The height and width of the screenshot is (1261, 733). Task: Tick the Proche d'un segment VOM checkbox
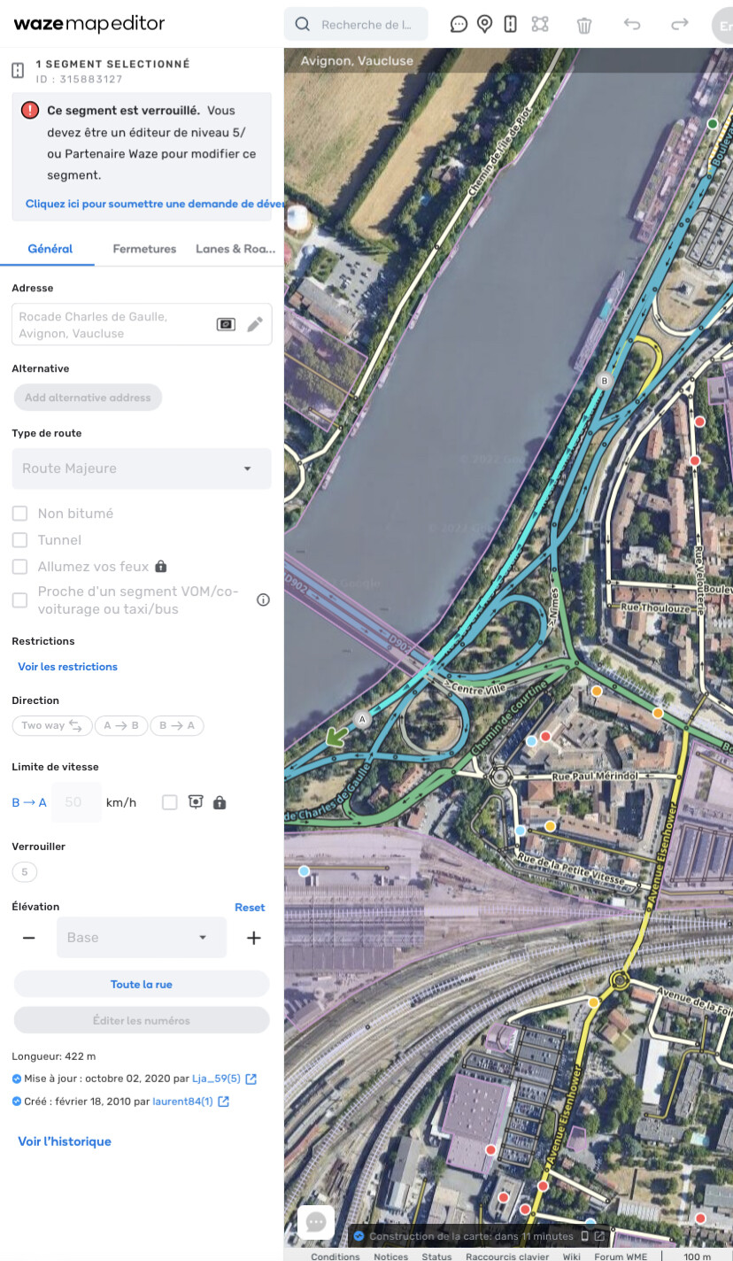coord(19,600)
